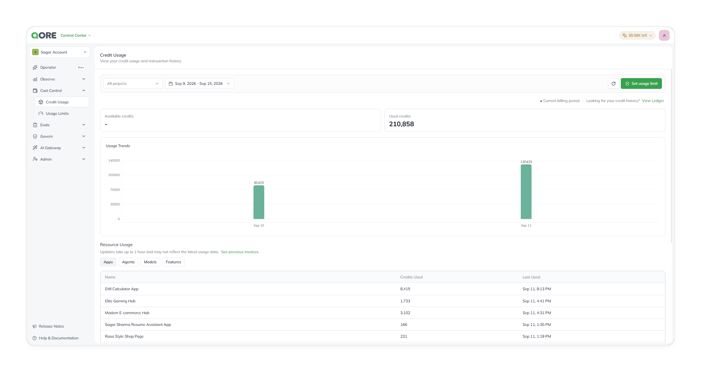Screen dimensions: 701x372
Task: Click the Observe chart icon
Action: pos(35,79)
